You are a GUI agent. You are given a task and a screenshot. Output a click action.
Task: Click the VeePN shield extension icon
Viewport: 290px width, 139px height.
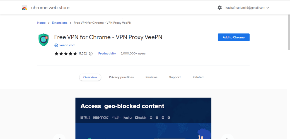pyautogui.click(x=43, y=40)
